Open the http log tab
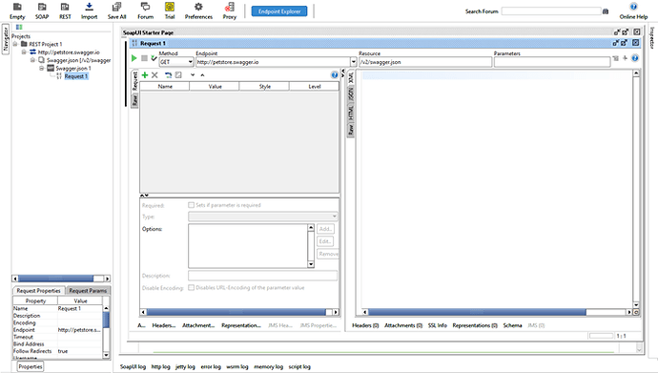 tap(161, 366)
